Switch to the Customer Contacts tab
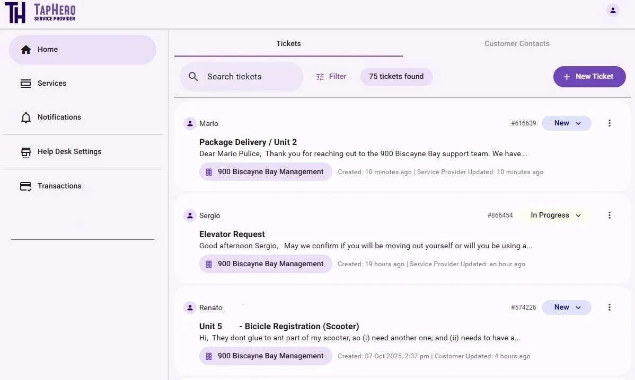This screenshot has height=380, width=635. (x=517, y=43)
